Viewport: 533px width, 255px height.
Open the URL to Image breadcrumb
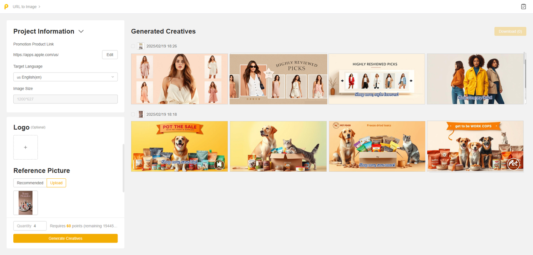25,7
